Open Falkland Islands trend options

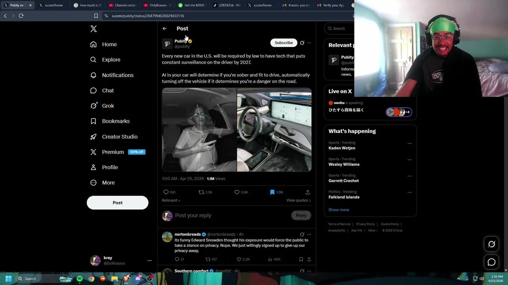(x=410, y=192)
